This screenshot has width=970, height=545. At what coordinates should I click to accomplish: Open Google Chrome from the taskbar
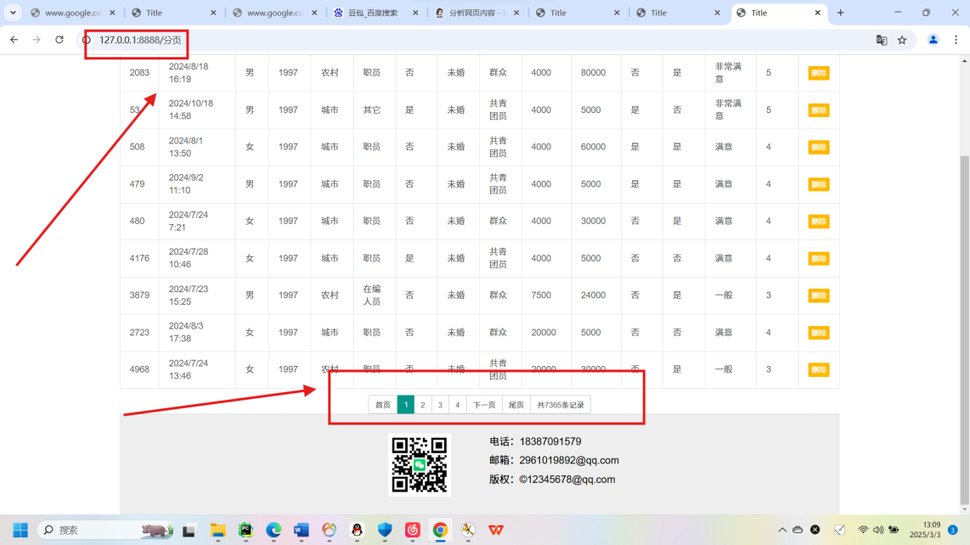pos(441,531)
